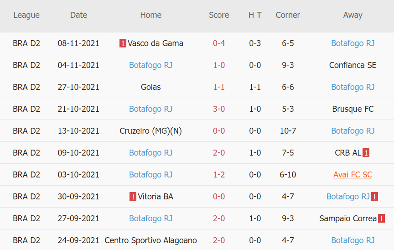
Task: Click the Date column header
Action: click(x=78, y=15)
